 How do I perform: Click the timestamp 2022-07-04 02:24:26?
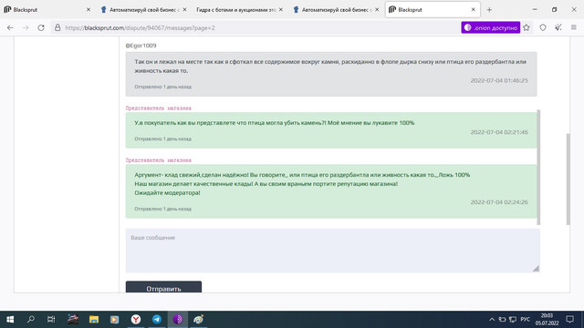(499, 202)
